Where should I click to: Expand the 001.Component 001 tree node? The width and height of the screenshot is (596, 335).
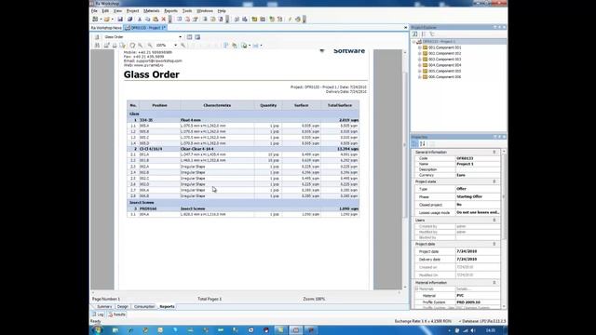pyautogui.click(x=419, y=47)
